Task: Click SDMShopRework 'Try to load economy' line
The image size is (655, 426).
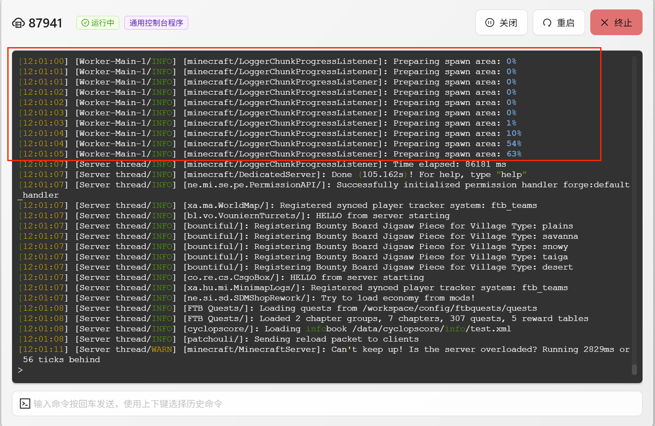Action: coord(247,298)
